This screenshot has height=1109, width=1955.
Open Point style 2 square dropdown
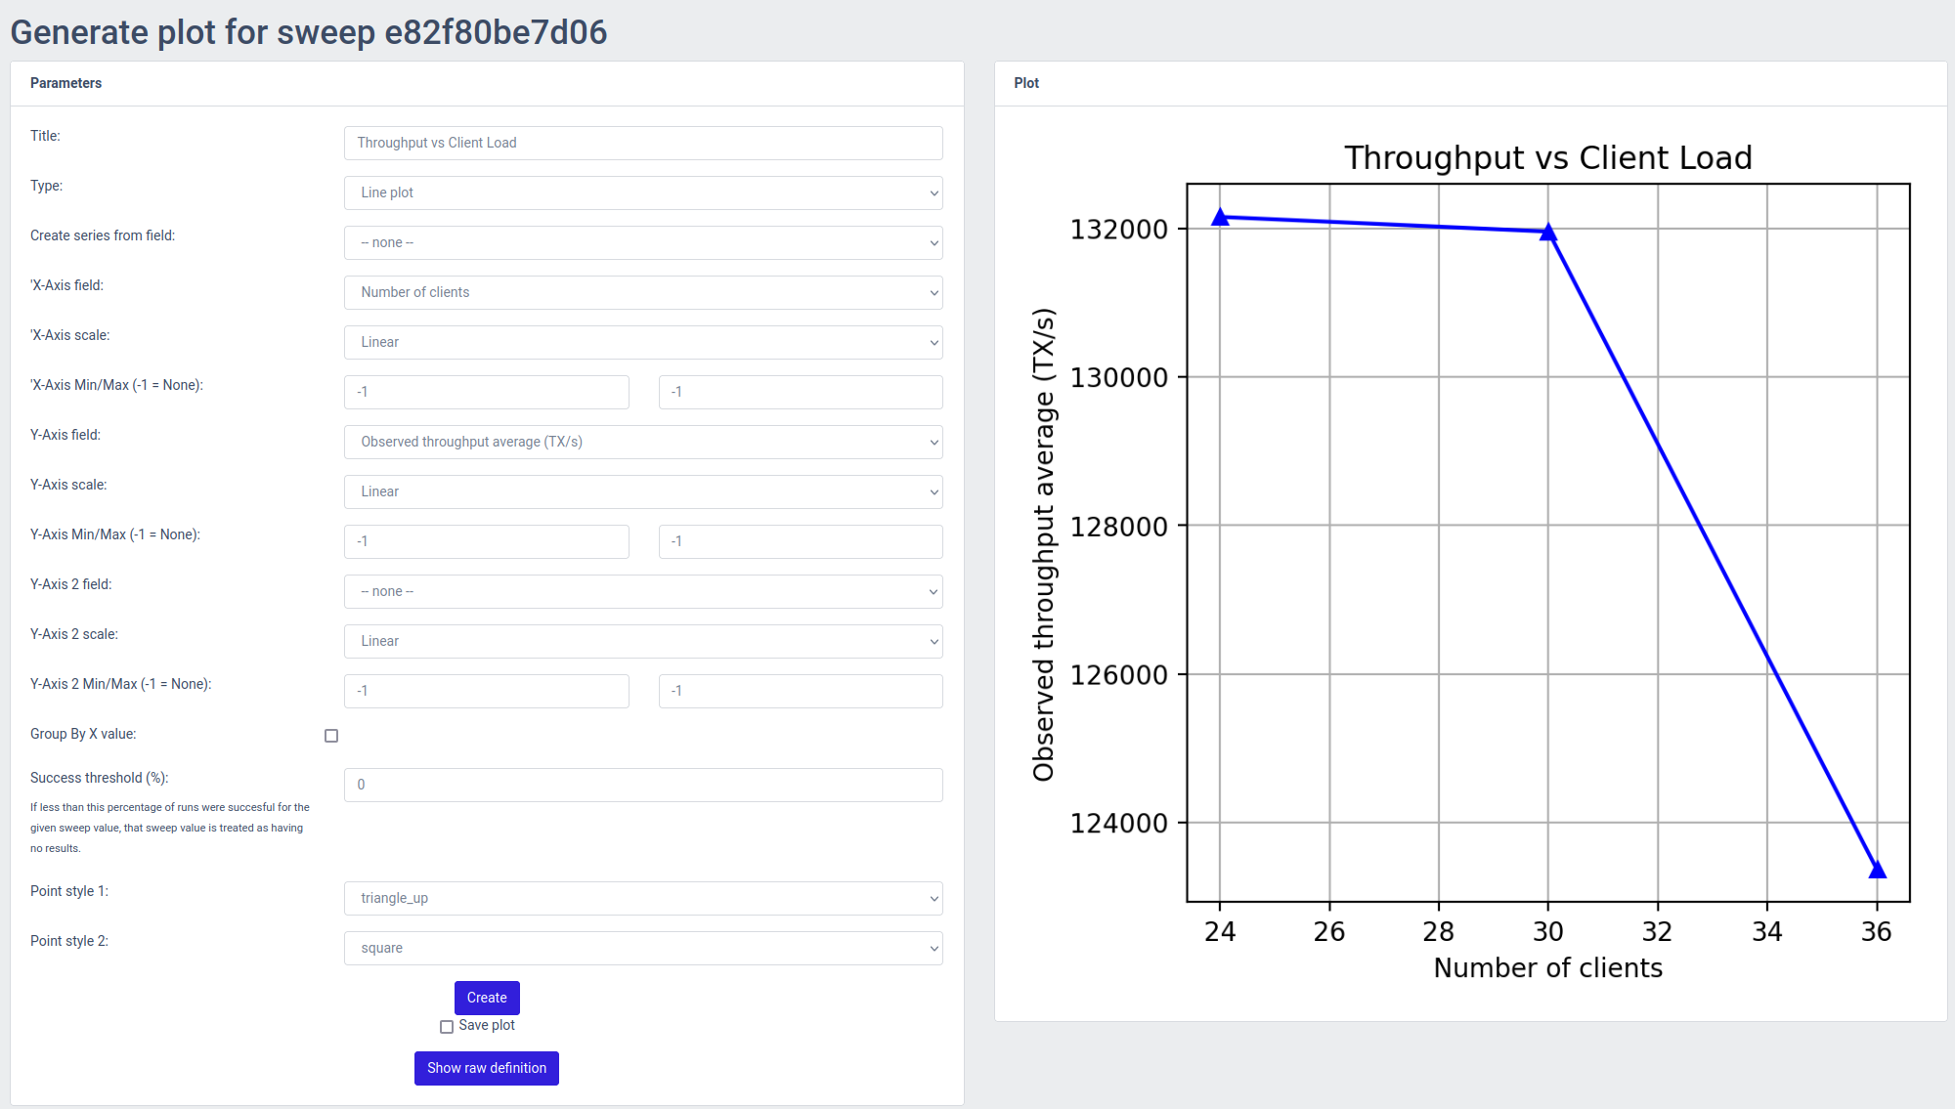[642, 948]
